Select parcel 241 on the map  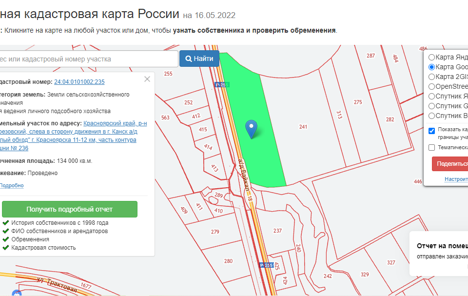[x=303, y=127]
